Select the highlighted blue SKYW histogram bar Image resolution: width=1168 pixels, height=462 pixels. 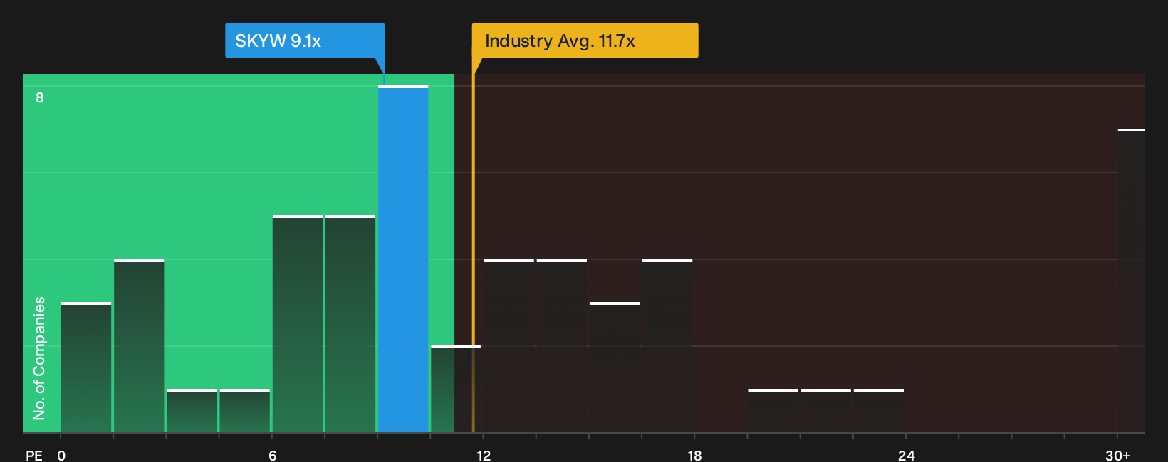403,259
